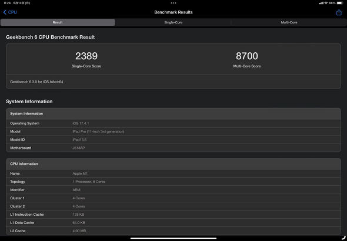
Task: Tap the home indicator bar
Action: [x=174, y=238]
